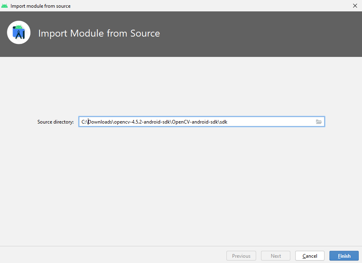Click the dark gray header banner background
This screenshot has height=263, width=362.
click(x=254, y=34)
